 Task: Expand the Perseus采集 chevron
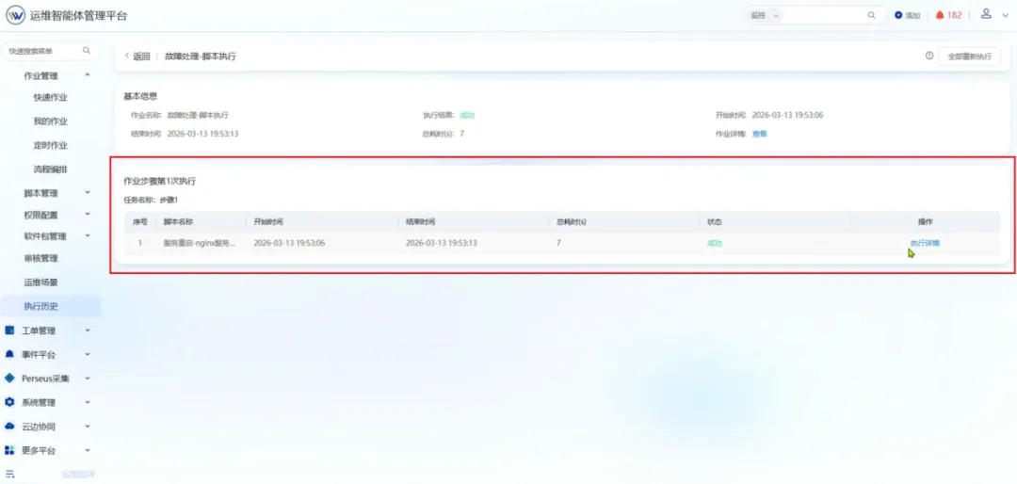tap(88, 379)
